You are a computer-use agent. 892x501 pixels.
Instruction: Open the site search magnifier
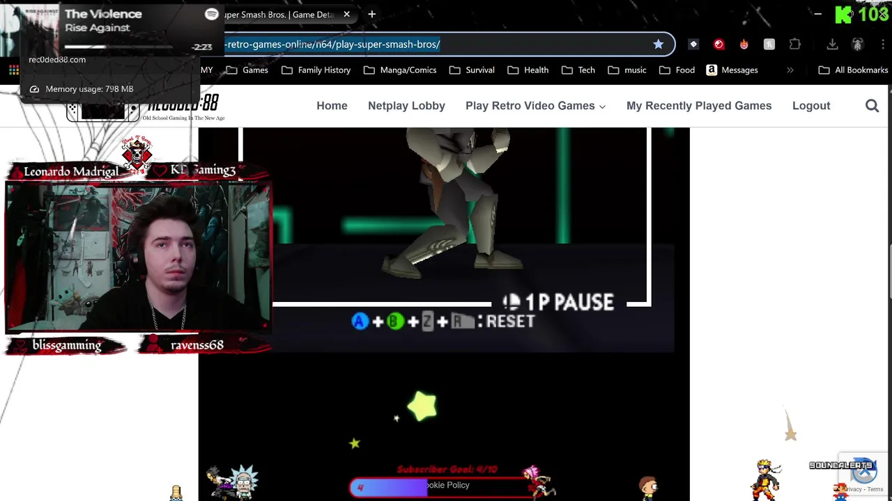click(872, 106)
